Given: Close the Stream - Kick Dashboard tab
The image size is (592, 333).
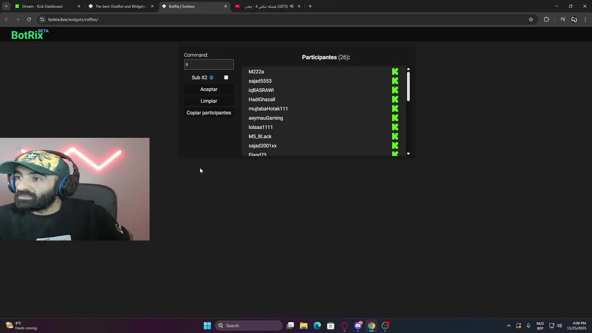Looking at the screenshot, I should (x=79, y=6).
